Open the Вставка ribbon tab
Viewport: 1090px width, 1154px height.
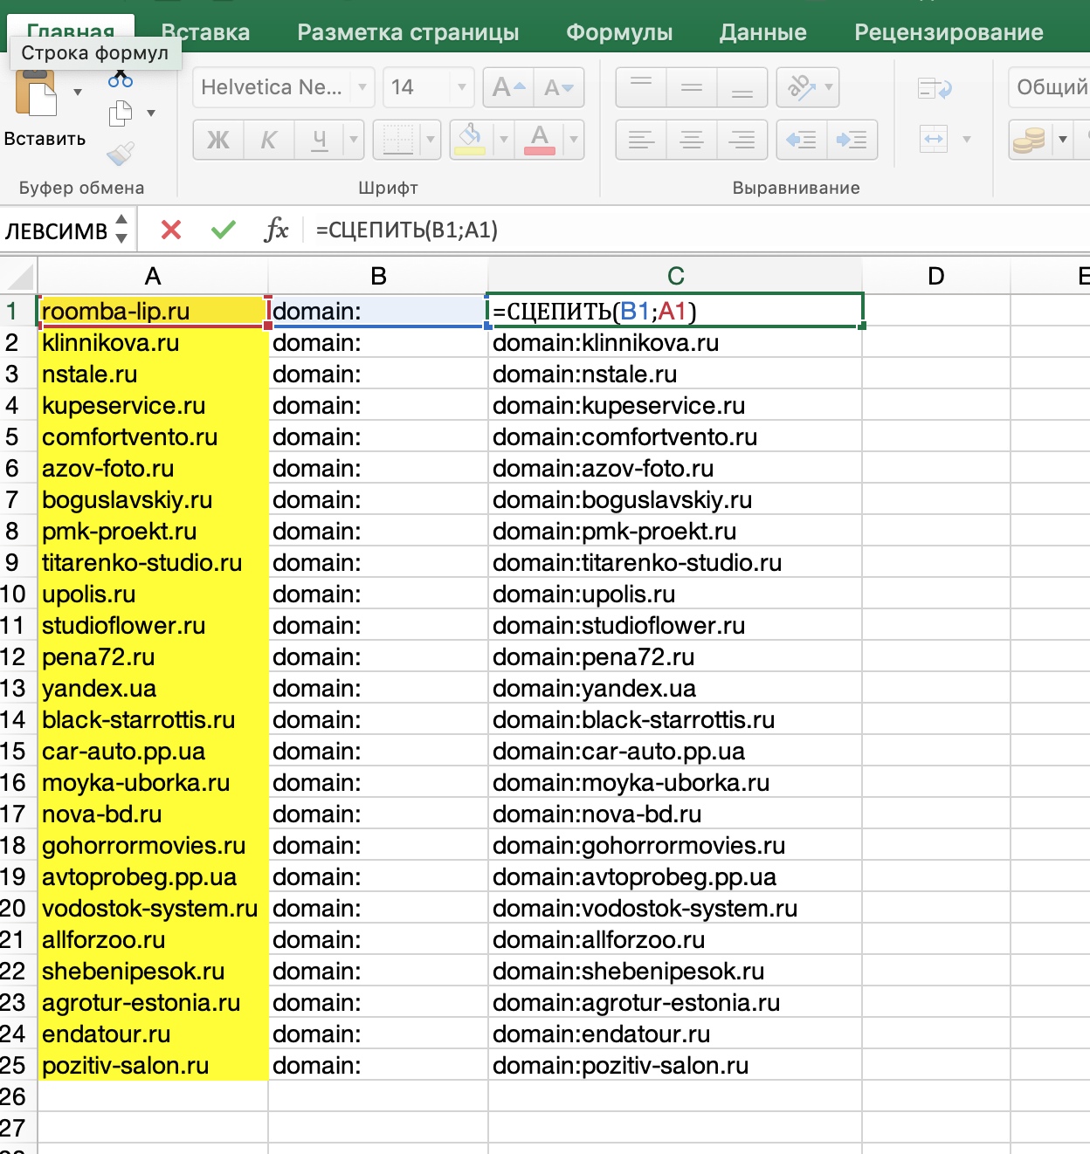click(206, 32)
